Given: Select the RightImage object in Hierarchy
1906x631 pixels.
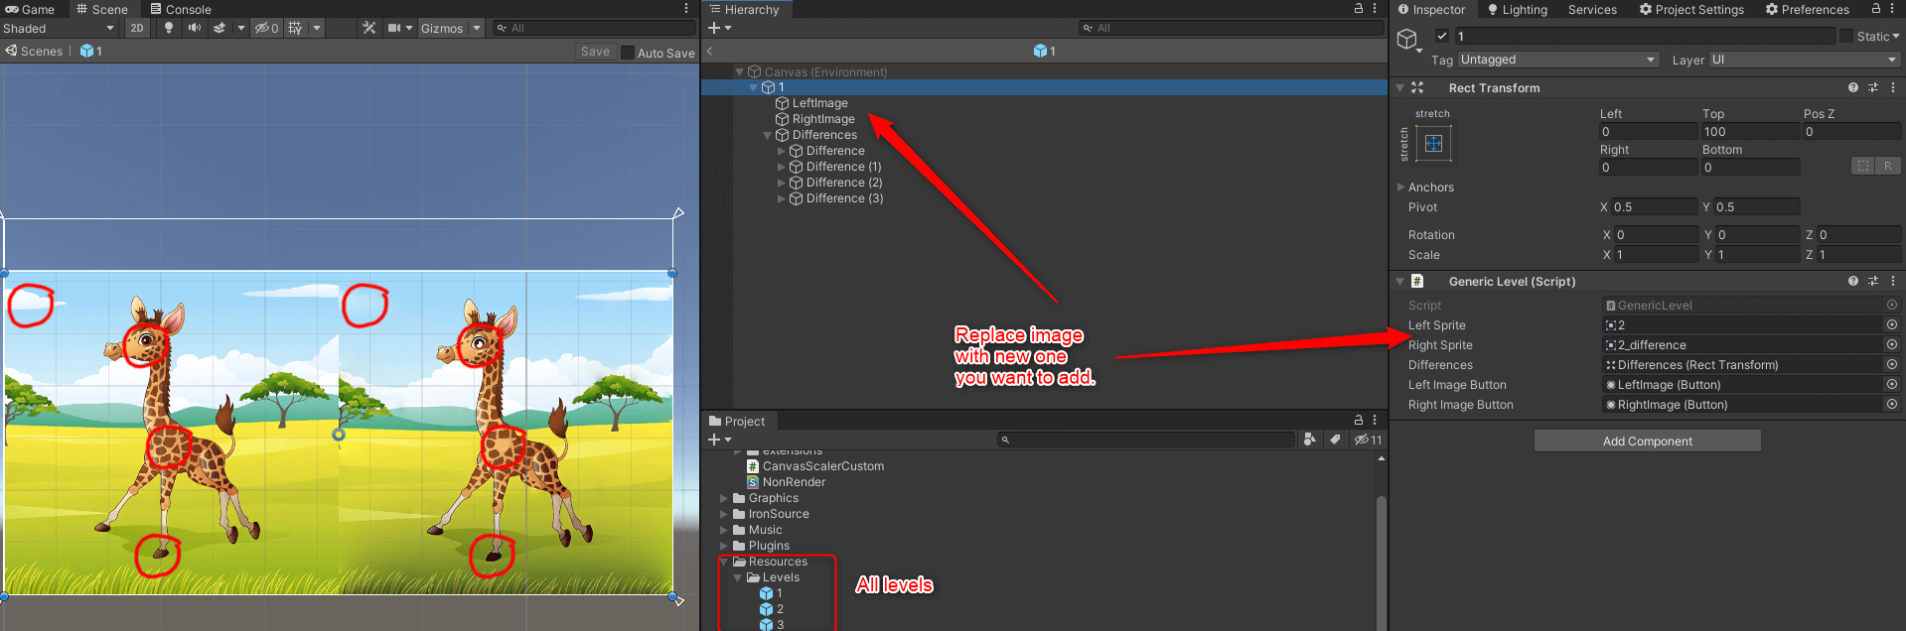Looking at the screenshot, I should point(823,119).
